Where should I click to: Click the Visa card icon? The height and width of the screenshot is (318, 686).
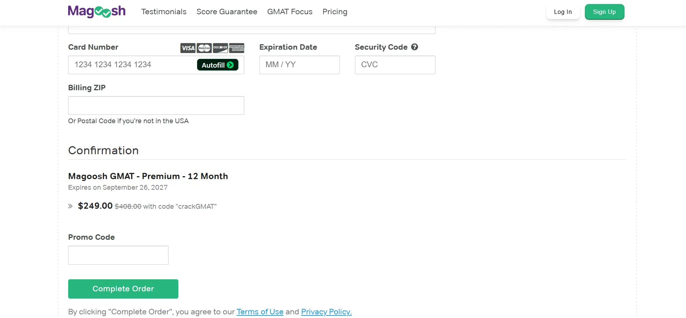188,48
